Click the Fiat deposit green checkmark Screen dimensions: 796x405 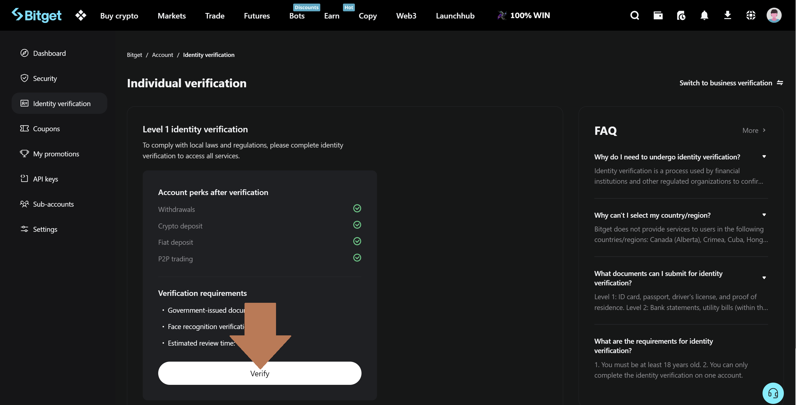(x=357, y=241)
